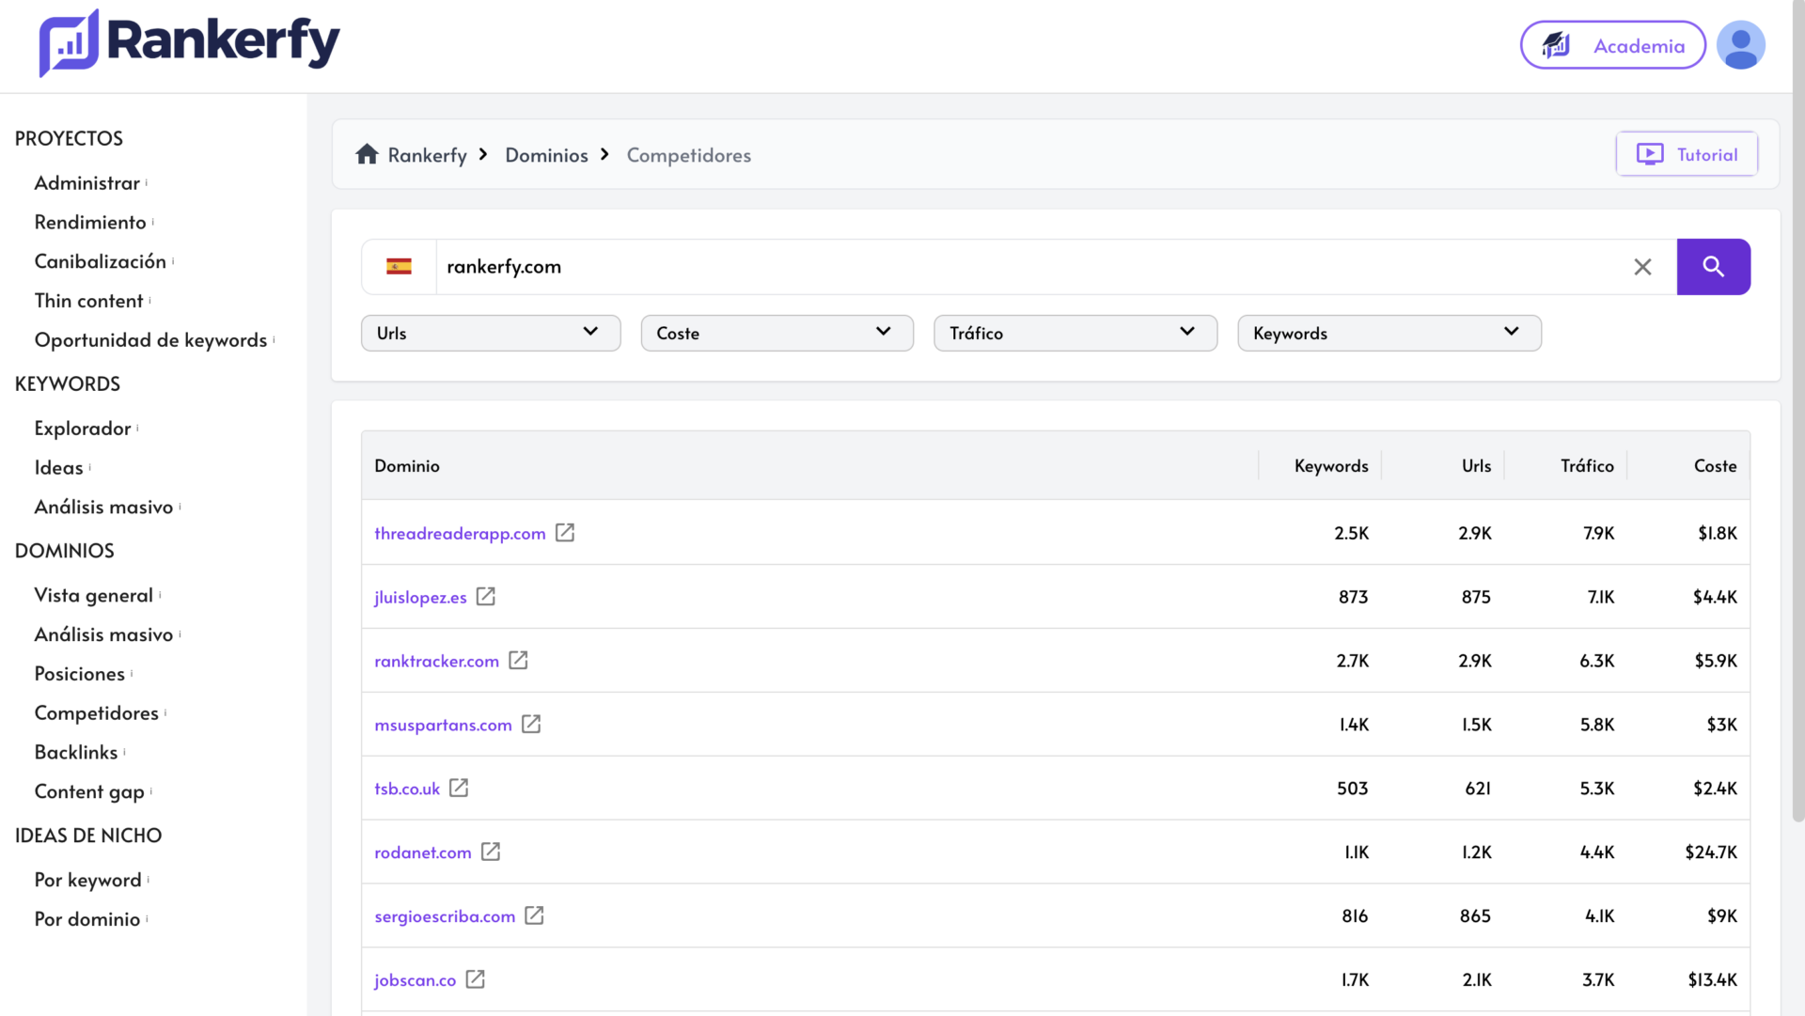The image size is (1805, 1016).
Task: Open jluislopez.es domain link
Action: 420,598
